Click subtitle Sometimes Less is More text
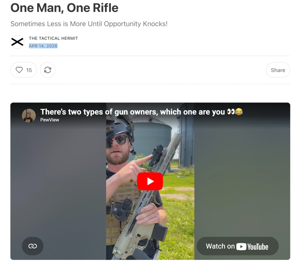 pos(89,24)
